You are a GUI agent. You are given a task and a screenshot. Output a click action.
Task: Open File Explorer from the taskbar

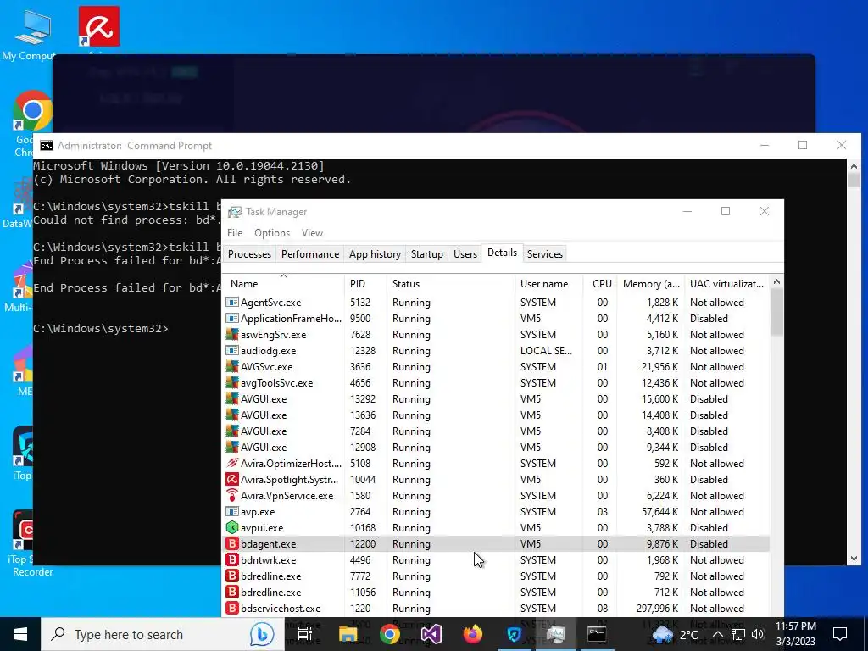[x=348, y=634]
